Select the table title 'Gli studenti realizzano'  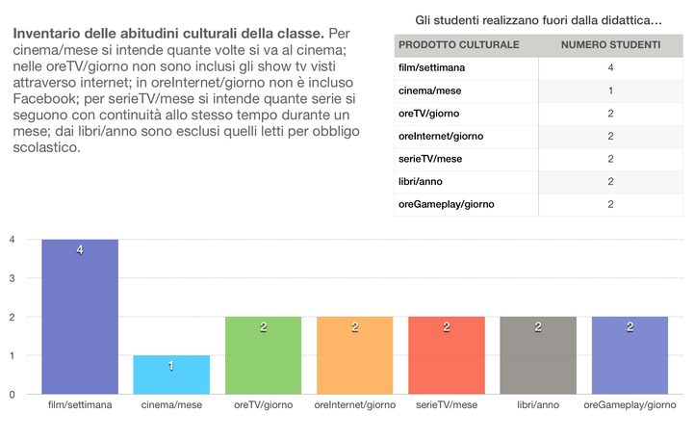click(538, 20)
